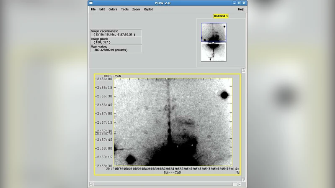Open the File menu

(x=93, y=9)
